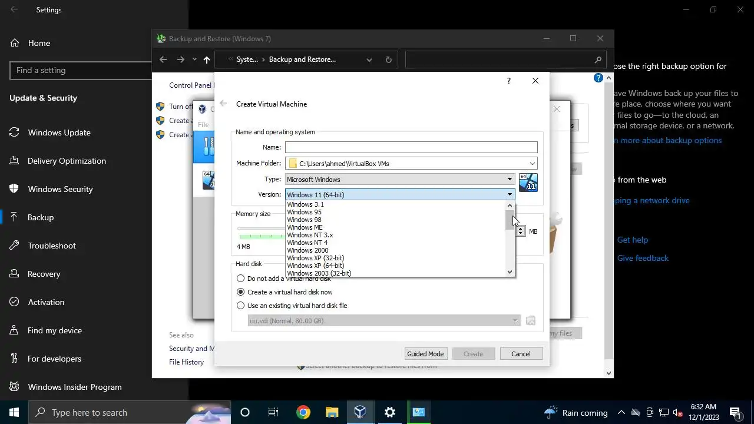The width and height of the screenshot is (754, 424).
Task: Click the Give feedback link
Action: pyautogui.click(x=643, y=258)
